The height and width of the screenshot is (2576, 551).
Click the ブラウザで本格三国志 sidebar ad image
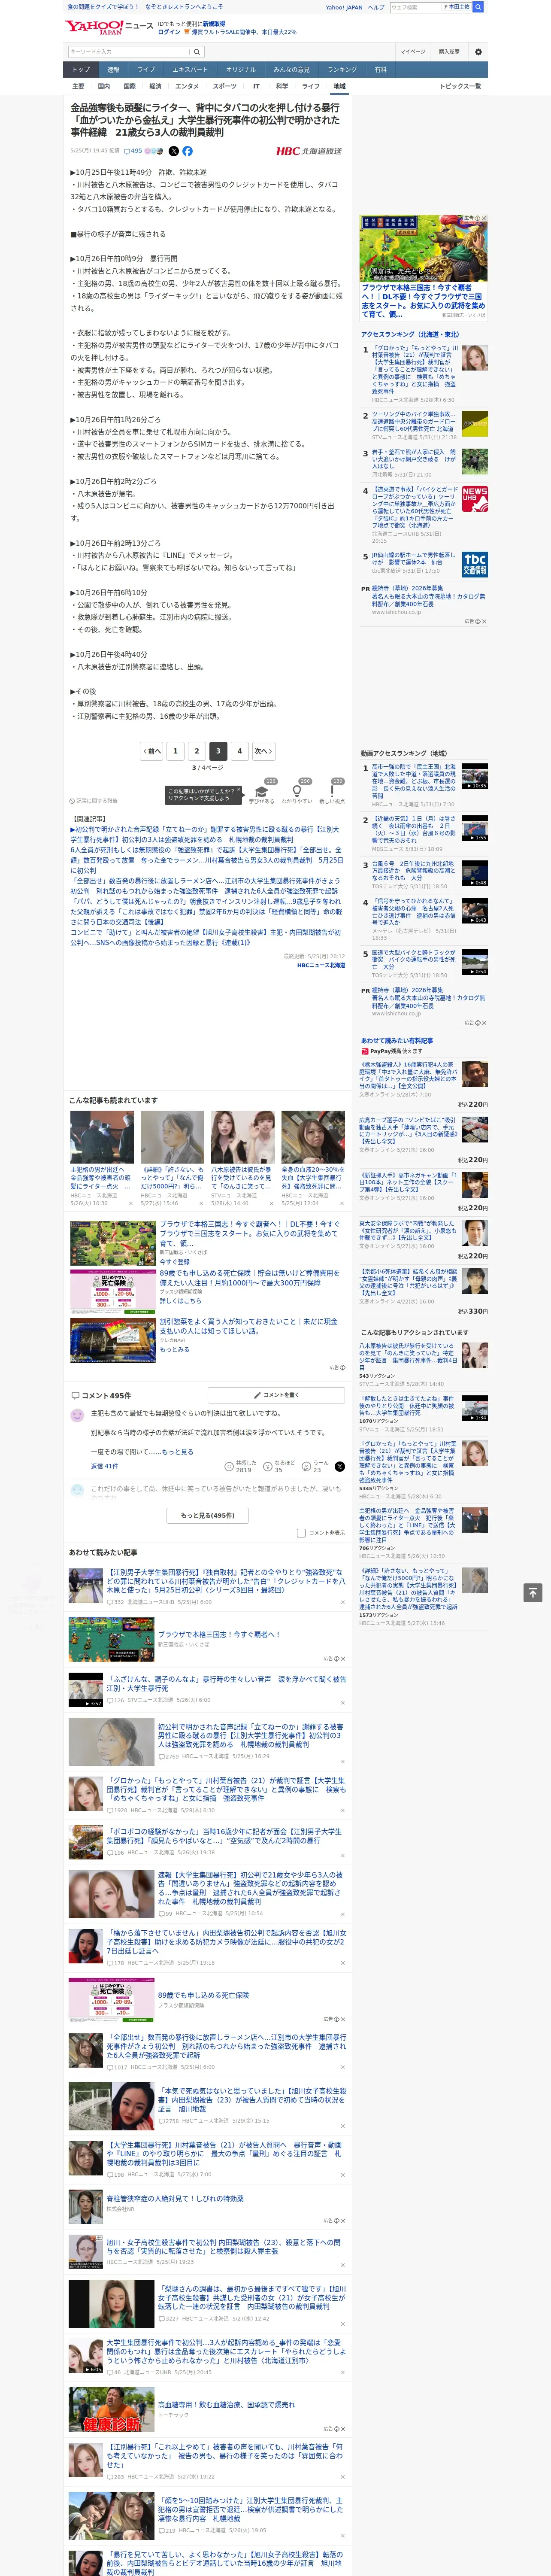[x=424, y=249]
